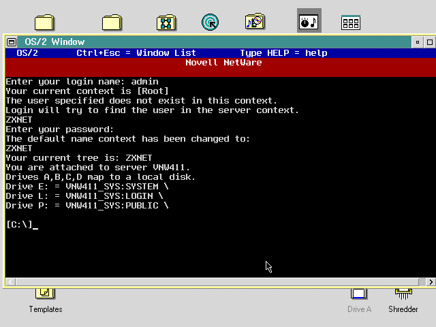Viewport: 436px width, 327px height.
Task: Click the Drive P: VNW411_SYS:PUBLIC line
Action: click(x=87, y=206)
